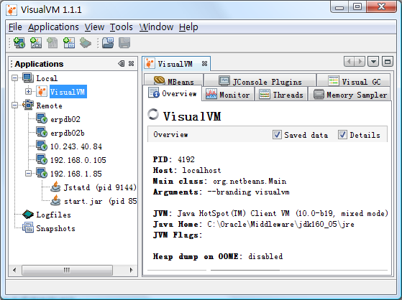
Task: Open the document list dropdown arrow
Action: pyautogui.click(x=373, y=62)
